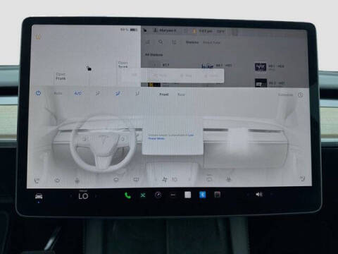Screen dimensions: 338x254
Task: Toggle the highlighted blue airflow direction icon
Action: click(118, 93)
